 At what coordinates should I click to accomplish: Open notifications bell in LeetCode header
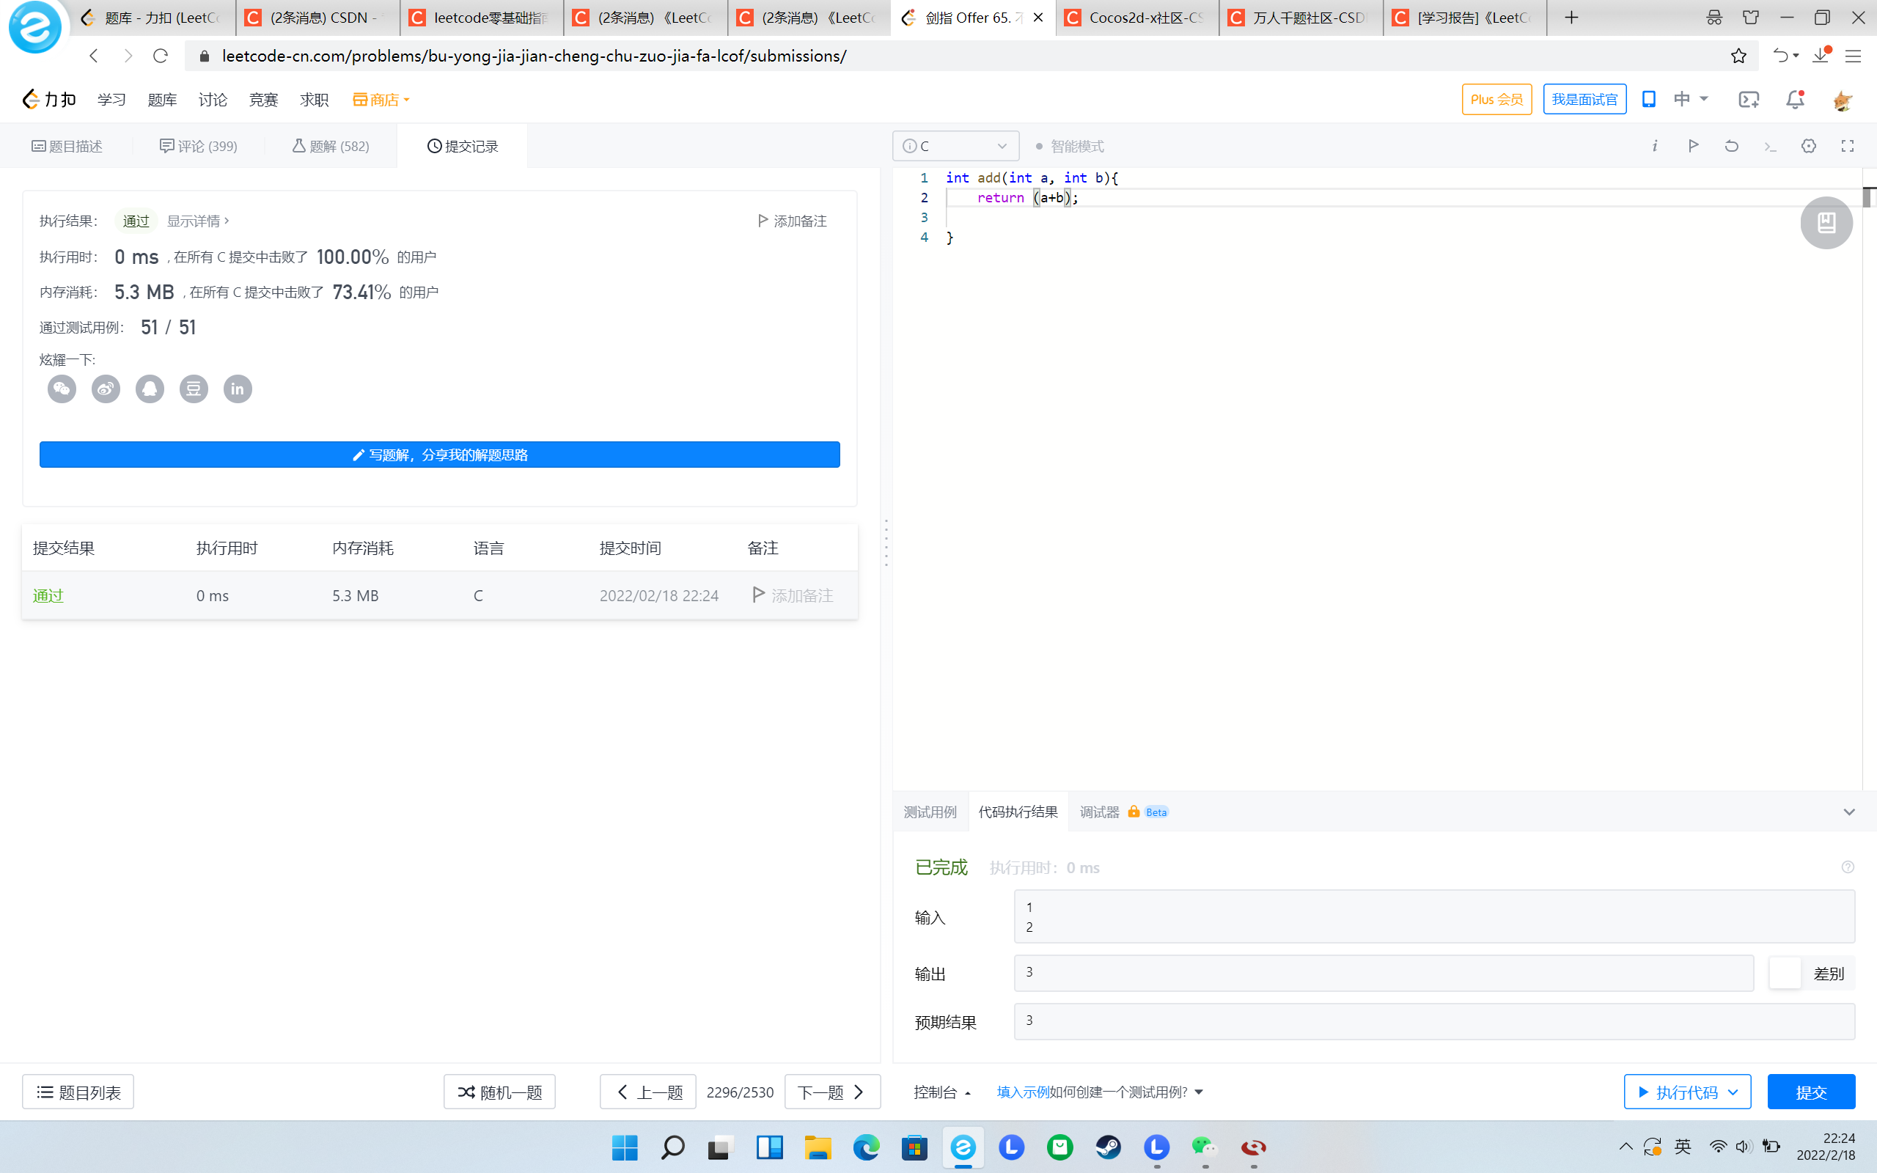pos(1795,99)
